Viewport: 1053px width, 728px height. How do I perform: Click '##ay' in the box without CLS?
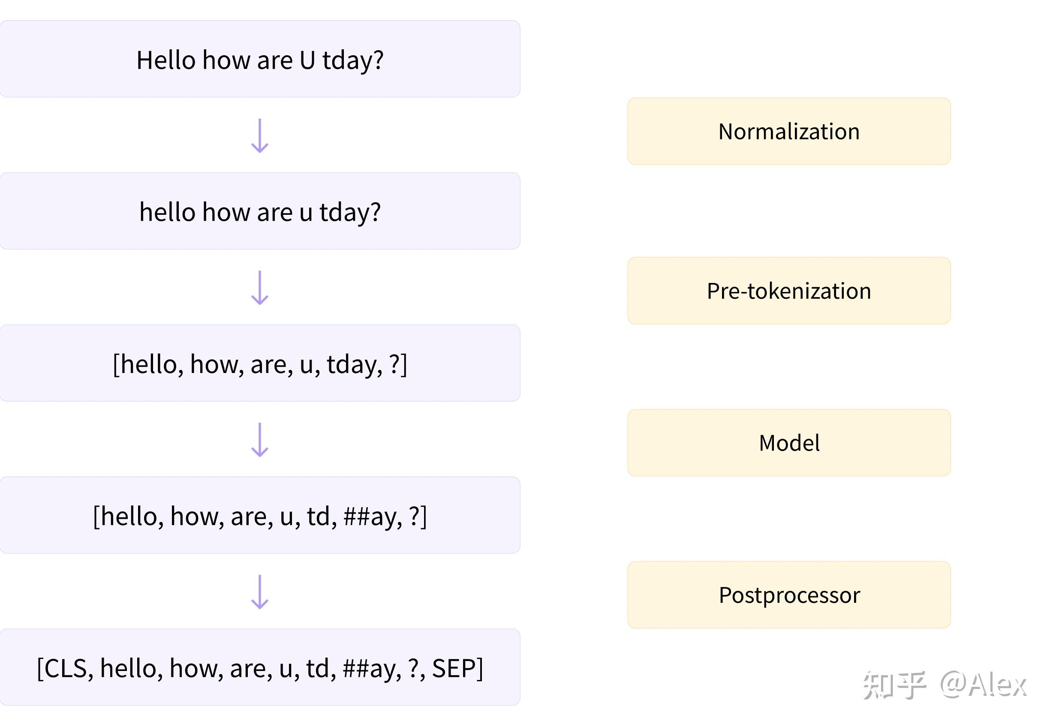pyautogui.click(x=370, y=516)
